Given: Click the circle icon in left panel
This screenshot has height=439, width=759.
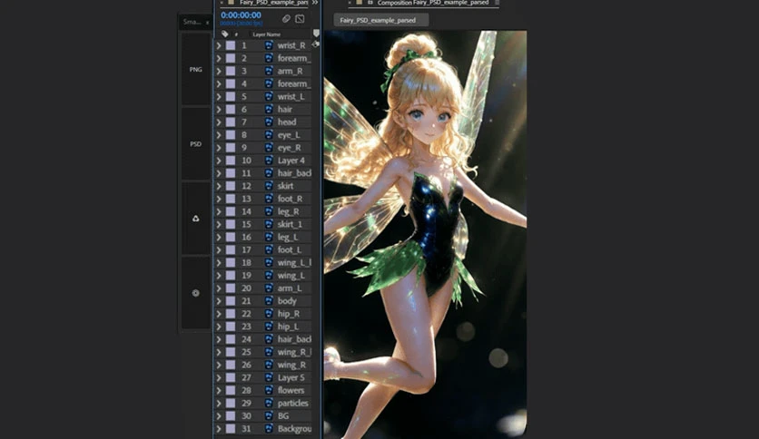Looking at the screenshot, I should pos(195,293).
